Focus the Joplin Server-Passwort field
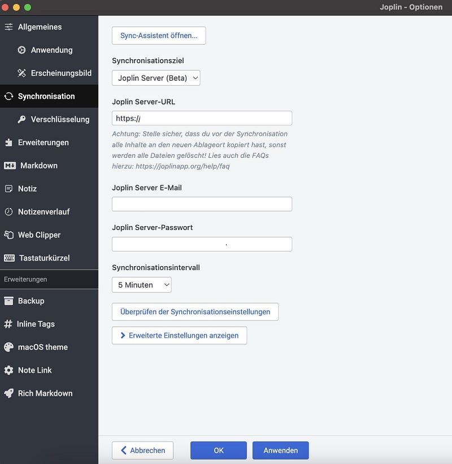The width and height of the screenshot is (452, 464). click(202, 244)
